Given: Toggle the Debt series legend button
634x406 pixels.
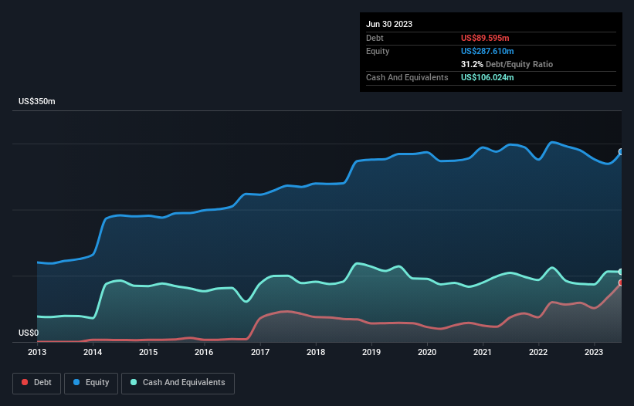Looking at the screenshot, I should click(x=36, y=383).
